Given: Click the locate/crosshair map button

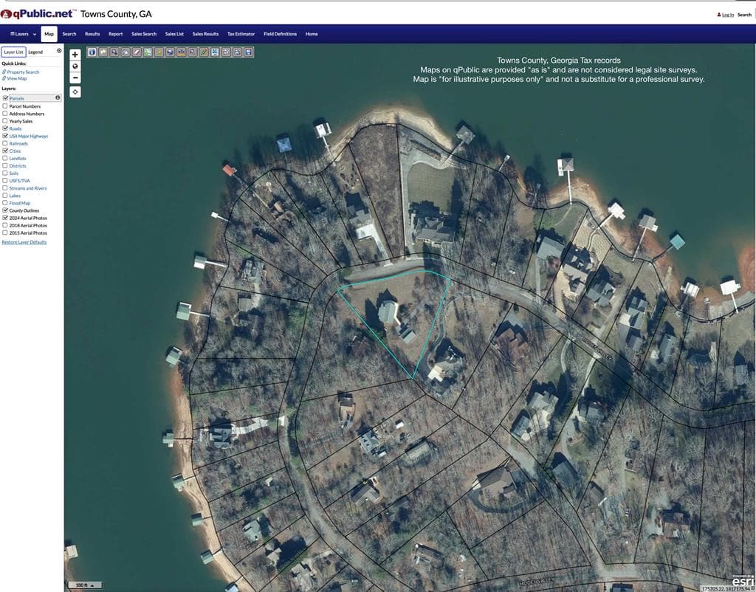Looking at the screenshot, I should (75, 92).
